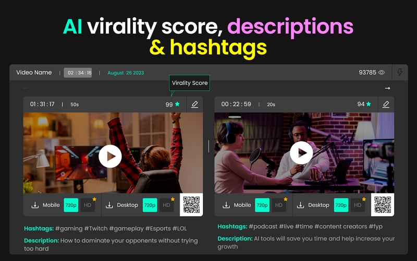417x261 pixels.
Task: Click the 93785 view count
Action: (367, 73)
